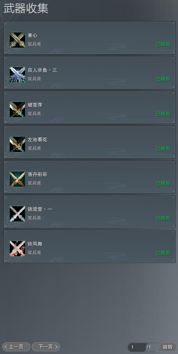The width and height of the screenshot is (178, 354).
Task: Click the 素心 weapon icon
Action: tap(17, 40)
